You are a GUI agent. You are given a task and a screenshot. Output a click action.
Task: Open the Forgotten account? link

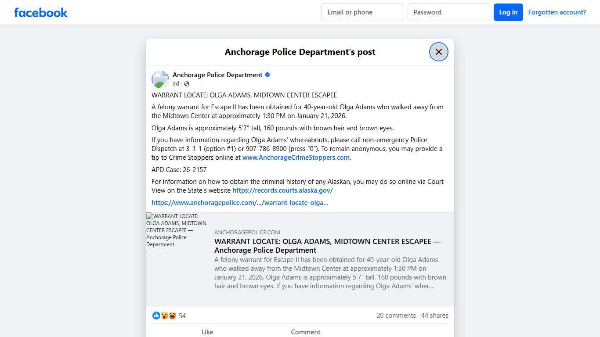click(x=557, y=12)
